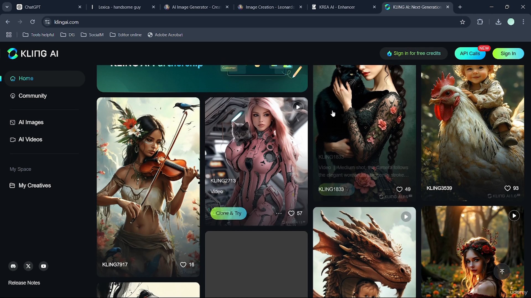The image size is (531, 298).
Task: Open a new browser tab
Action: (460, 7)
